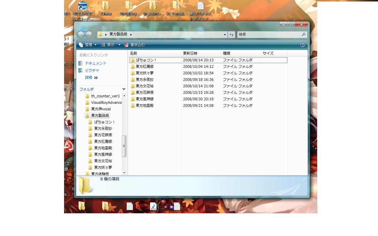
Task: Sort by the 名前 column header
Action: coord(155,53)
